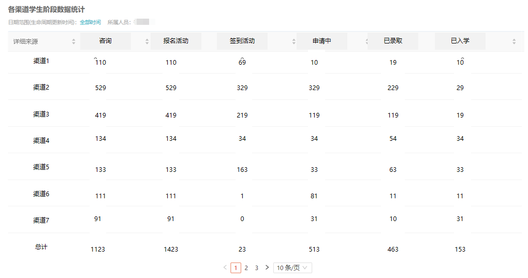Click the 已入学 column sort icon
Image resolution: width=528 pixels, height=278 pixels.
pos(514,41)
